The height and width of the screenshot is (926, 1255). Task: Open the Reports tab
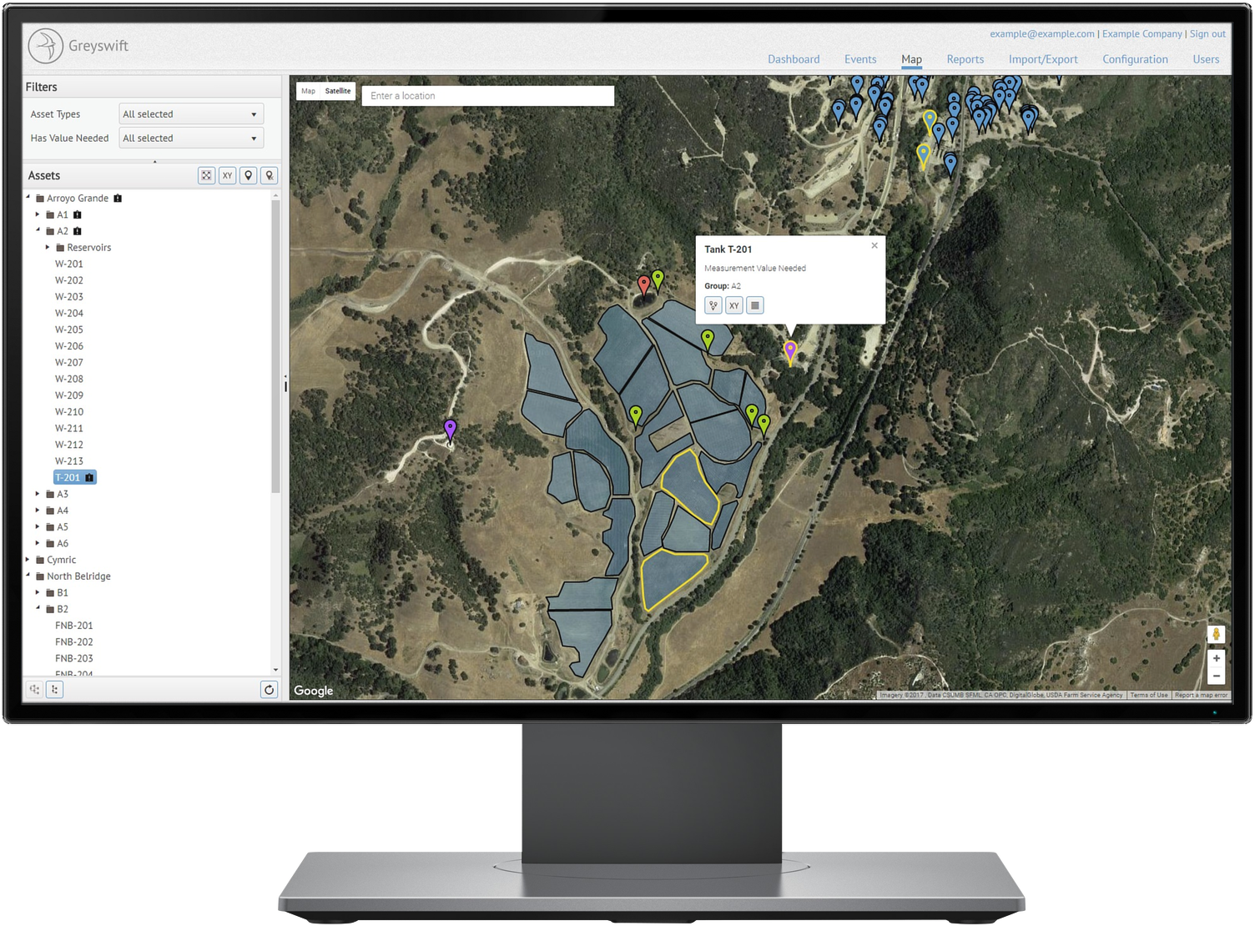[965, 59]
